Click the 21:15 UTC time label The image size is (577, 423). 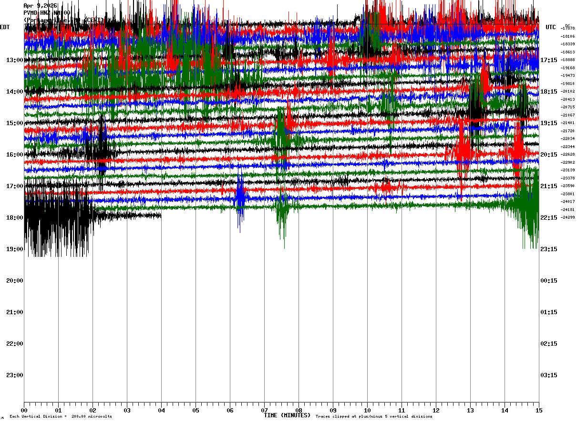pyautogui.click(x=549, y=186)
